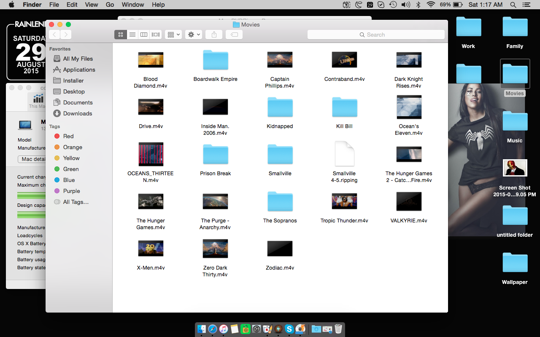The width and height of the screenshot is (540, 337).
Task: Select the Family folder on the desktop
Action: pos(515,27)
